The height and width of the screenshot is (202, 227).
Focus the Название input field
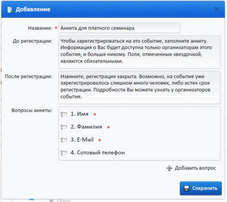[119, 28]
